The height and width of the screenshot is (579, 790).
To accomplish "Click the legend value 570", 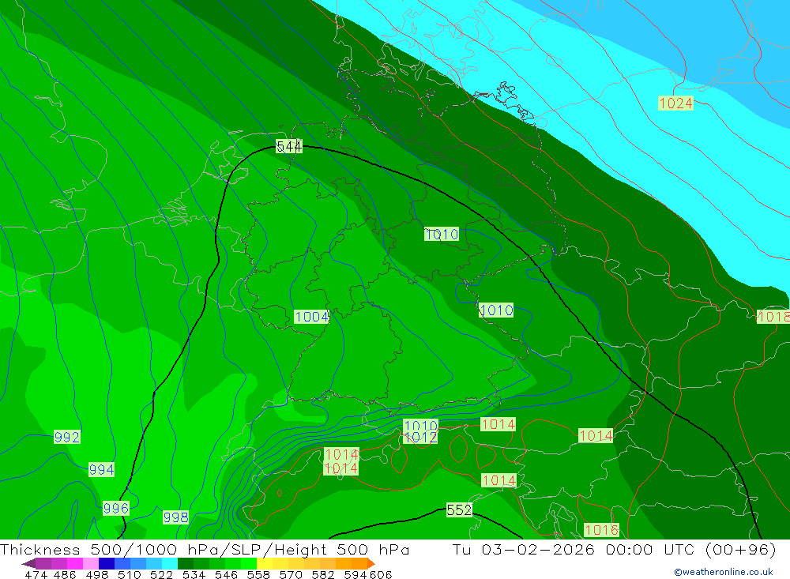I will 291,574.
